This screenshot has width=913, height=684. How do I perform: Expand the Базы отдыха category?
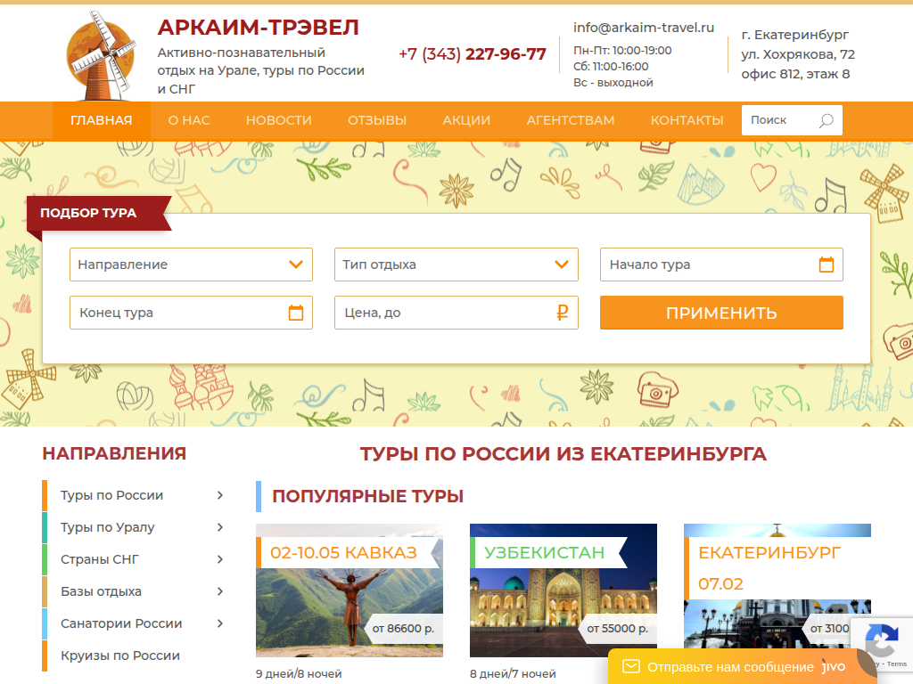tap(218, 590)
